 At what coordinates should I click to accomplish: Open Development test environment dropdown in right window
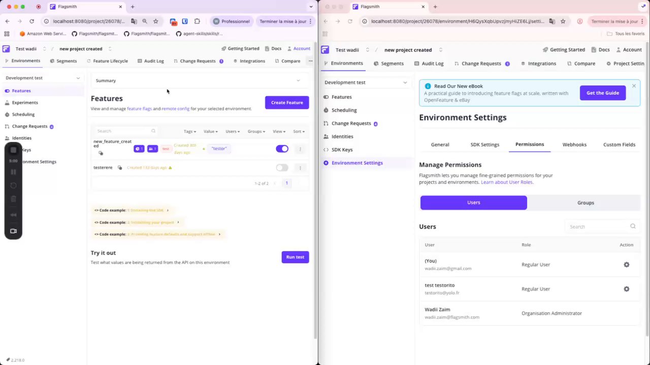365,82
